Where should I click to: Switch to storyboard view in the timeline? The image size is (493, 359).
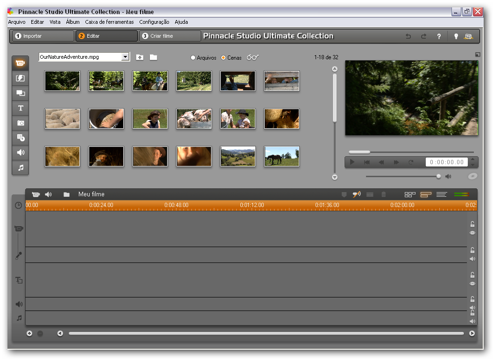[x=410, y=194]
